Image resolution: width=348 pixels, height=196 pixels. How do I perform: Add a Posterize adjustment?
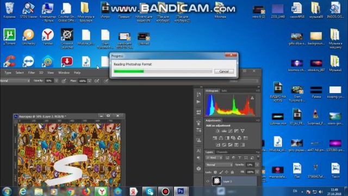click(224, 145)
